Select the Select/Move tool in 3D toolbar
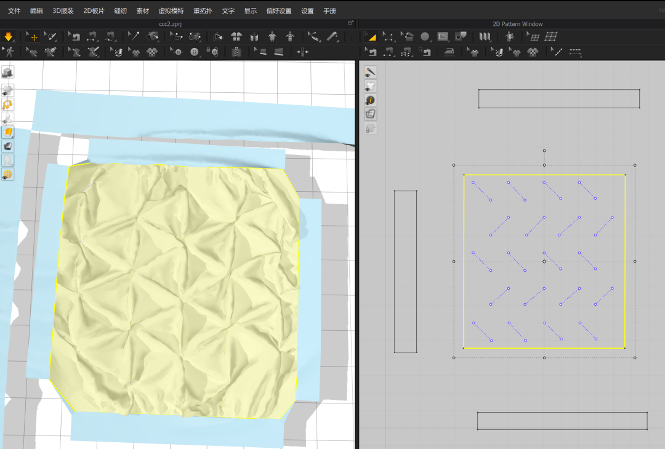This screenshot has height=449, width=665. pos(32,37)
